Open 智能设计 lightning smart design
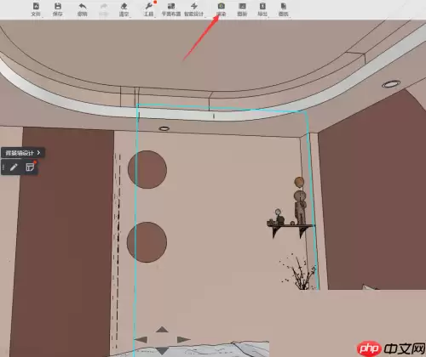 click(194, 6)
